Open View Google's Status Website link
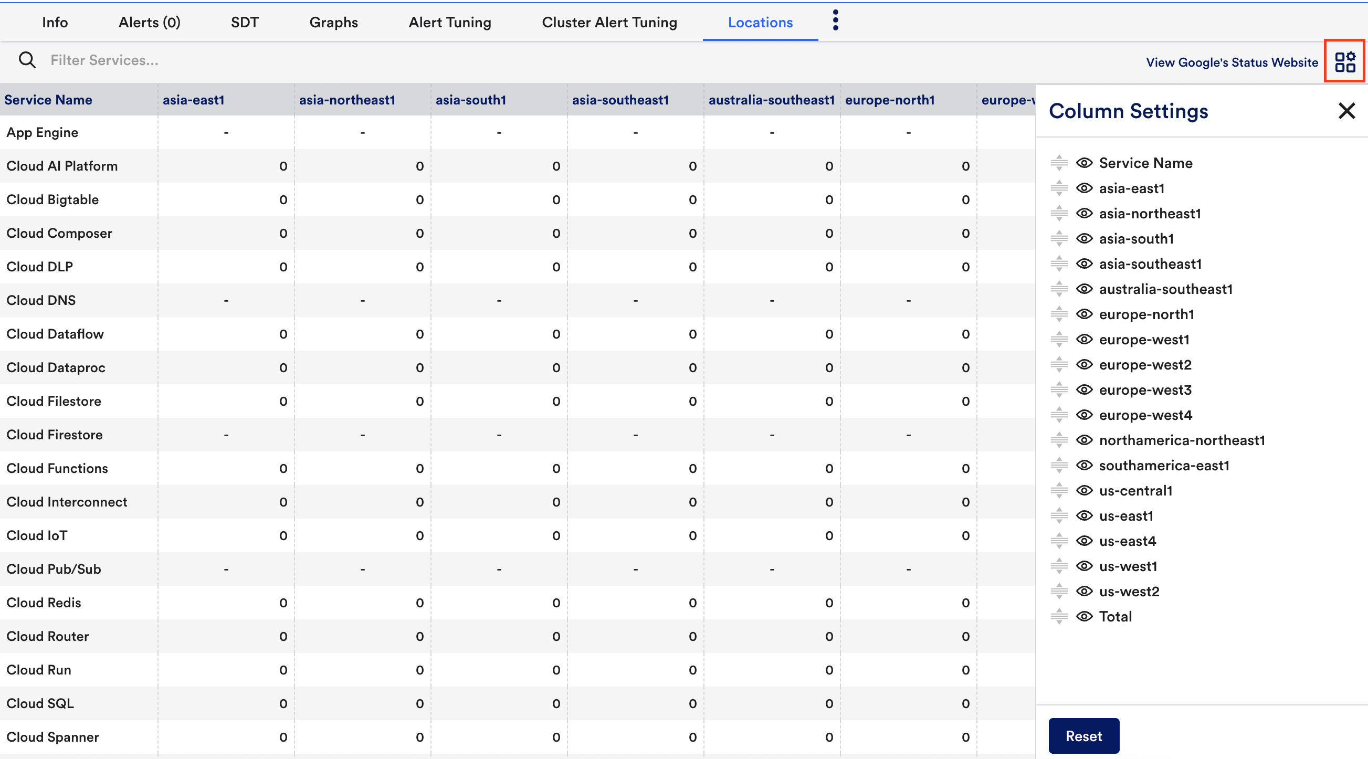This screenshot has width=1368, height=759. [x=1232, y=62]
